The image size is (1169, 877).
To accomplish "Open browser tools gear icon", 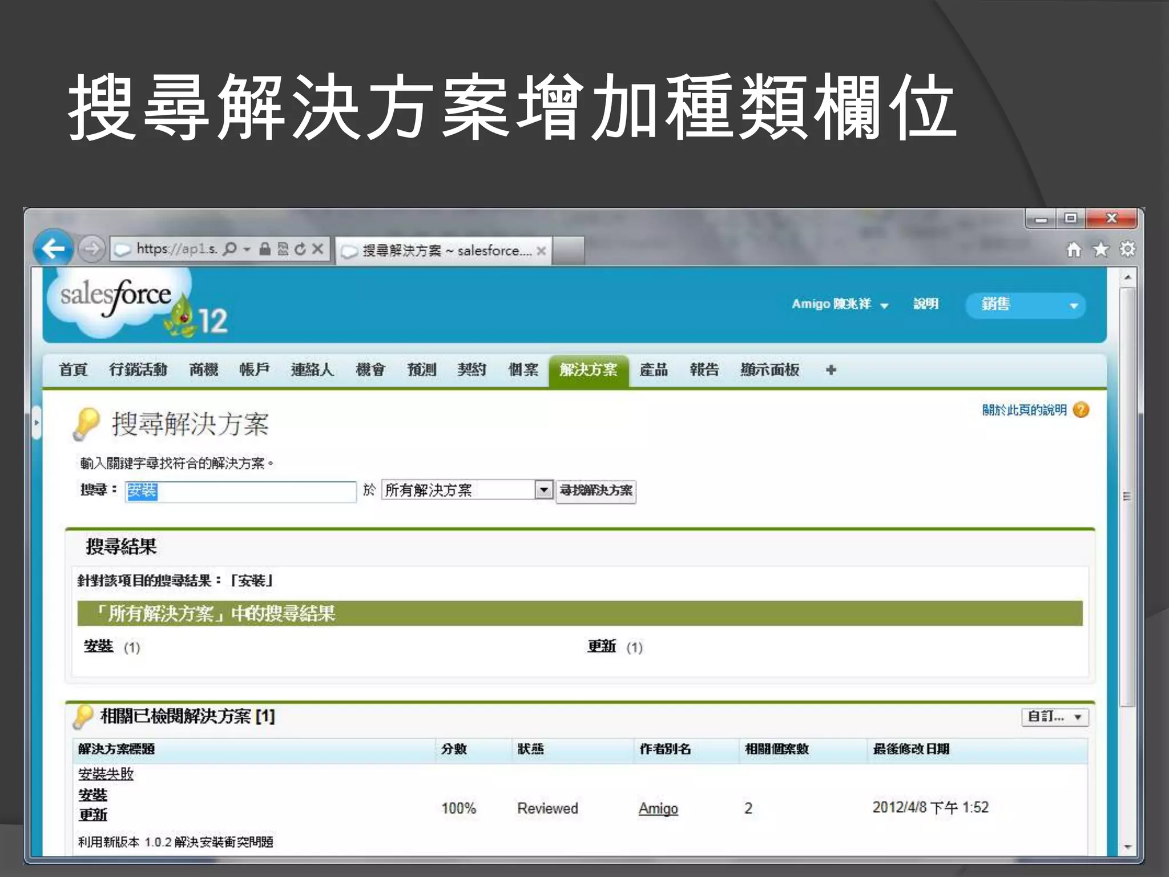I will [1127, 250].
